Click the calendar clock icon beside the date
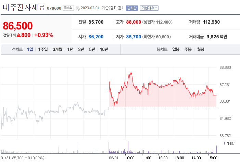The image size is (240, 163). point(78,9)
